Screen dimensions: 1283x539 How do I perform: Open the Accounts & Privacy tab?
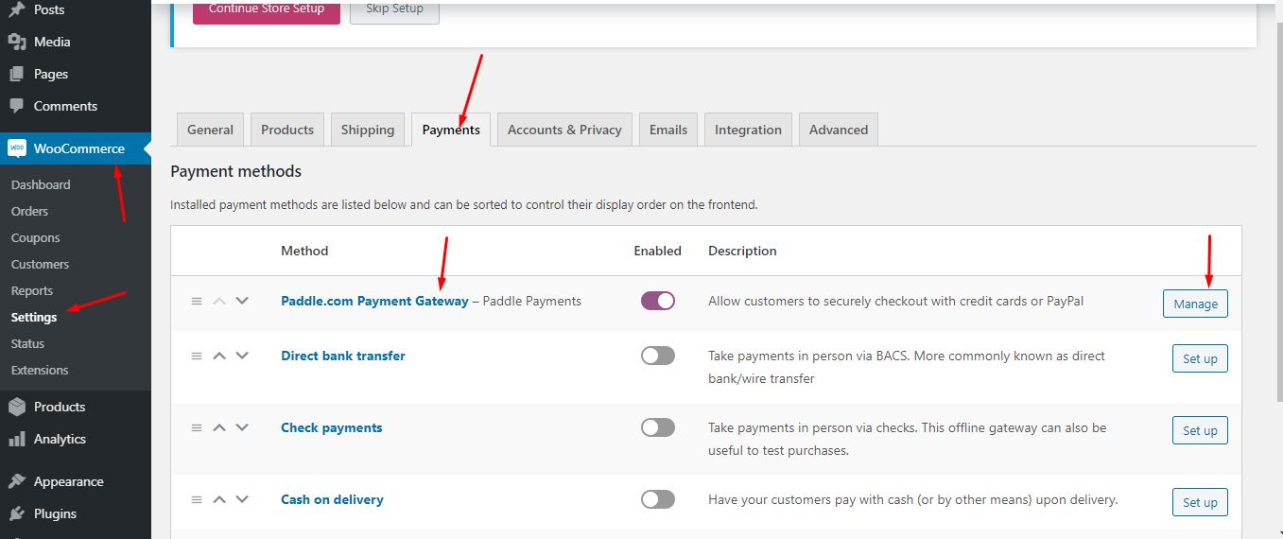pos(564,130)
